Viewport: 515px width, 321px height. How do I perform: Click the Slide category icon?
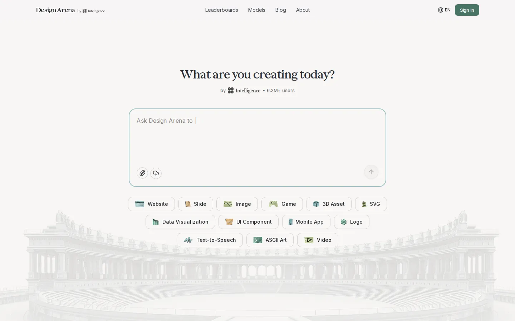pos(188,204)
